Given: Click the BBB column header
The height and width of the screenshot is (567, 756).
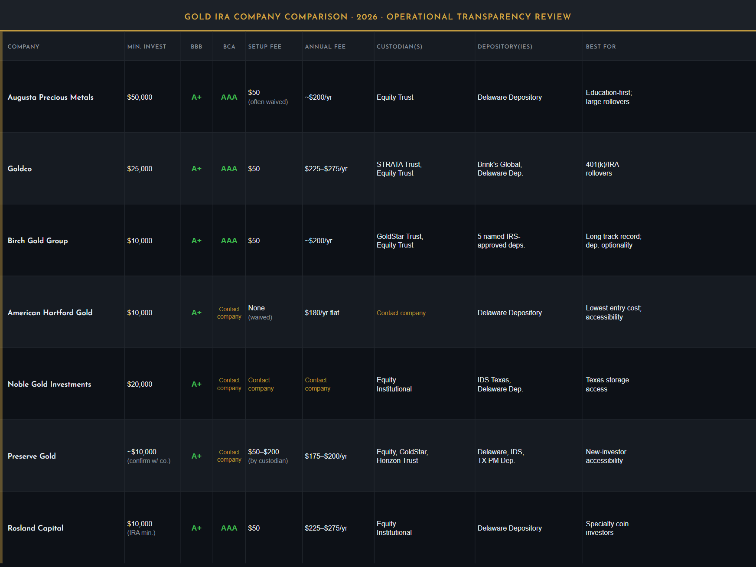Looking at the screenshot, I should [x=196, y=46].
